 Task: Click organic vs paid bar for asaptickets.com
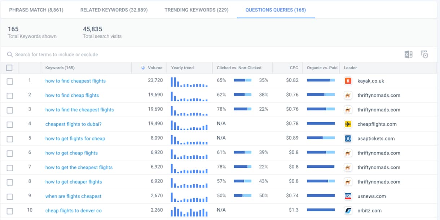321,138
